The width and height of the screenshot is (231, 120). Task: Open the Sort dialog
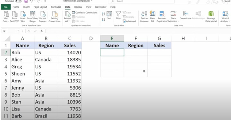pos(109,15)
